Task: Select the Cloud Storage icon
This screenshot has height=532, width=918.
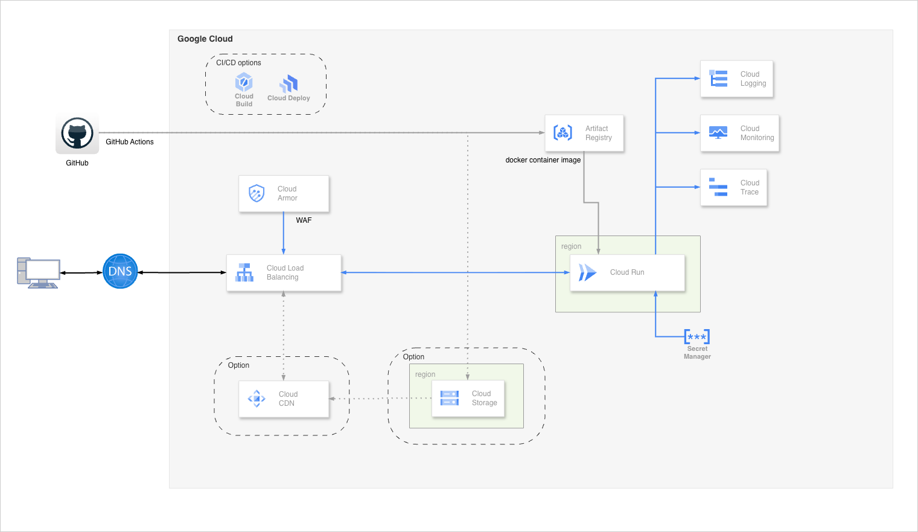Action: click(x=450, y=398)
